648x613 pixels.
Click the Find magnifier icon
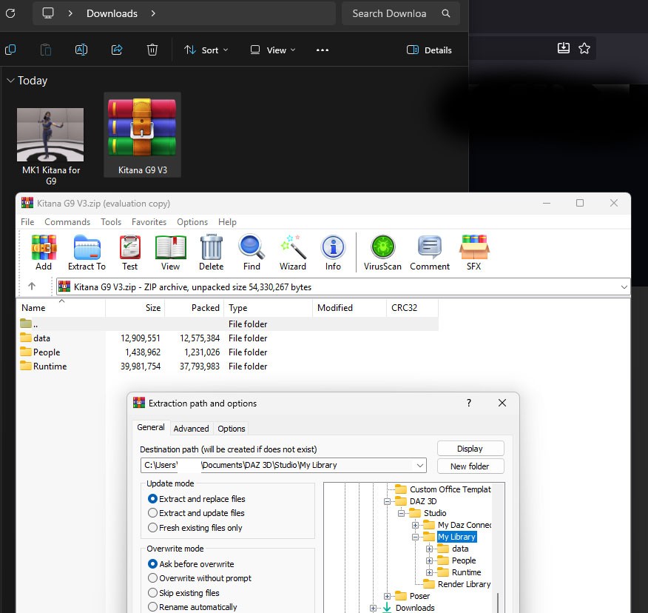click(x=252, y=247)
